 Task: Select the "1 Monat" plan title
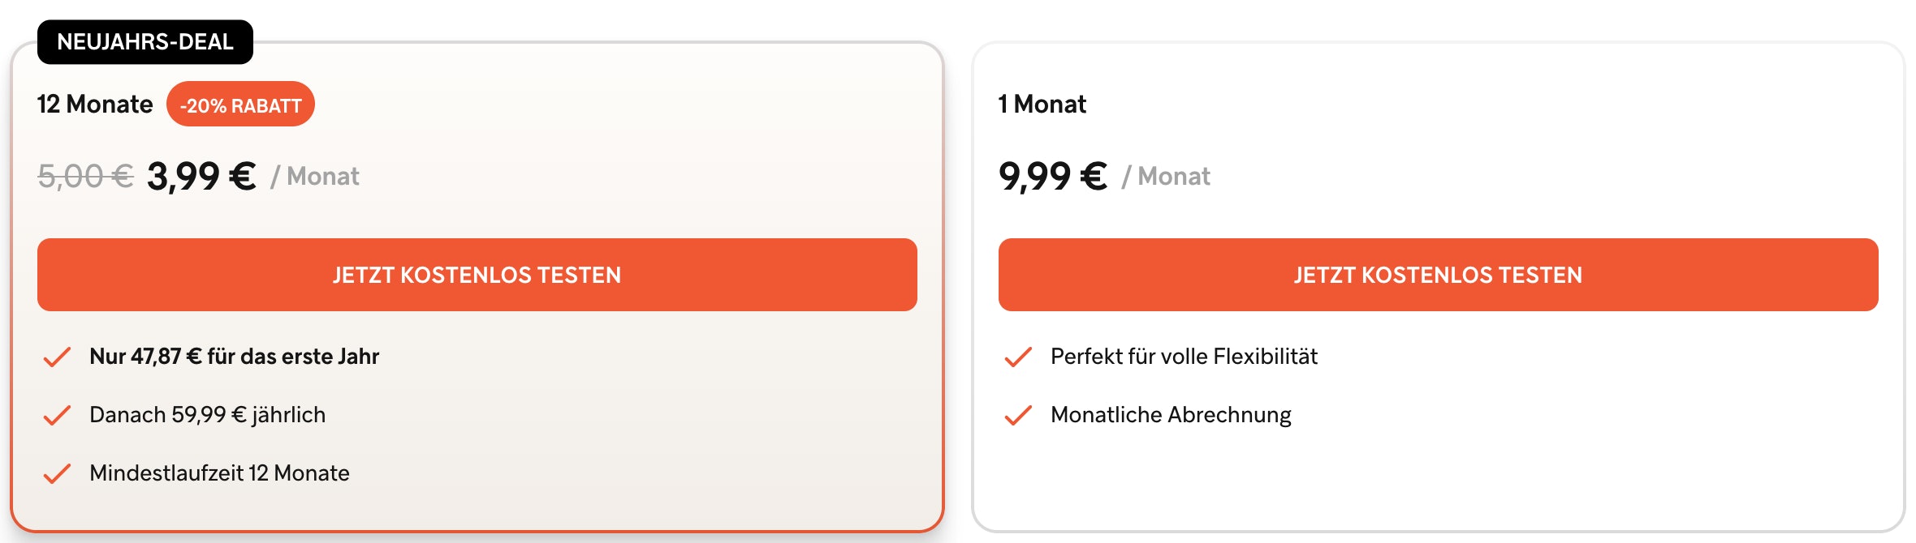point(1042,105)
